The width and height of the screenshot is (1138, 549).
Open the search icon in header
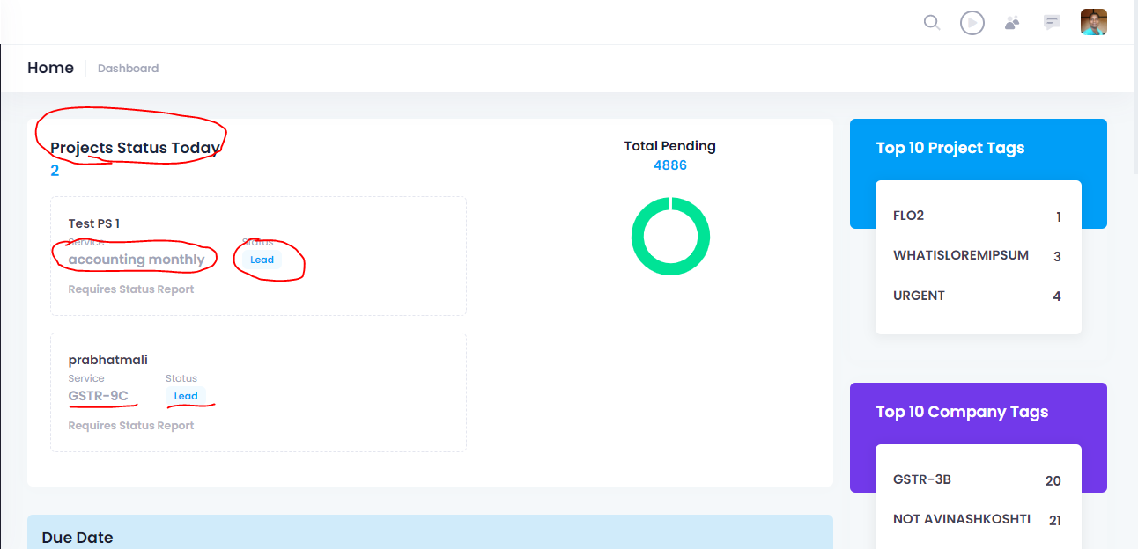point(932,22)
